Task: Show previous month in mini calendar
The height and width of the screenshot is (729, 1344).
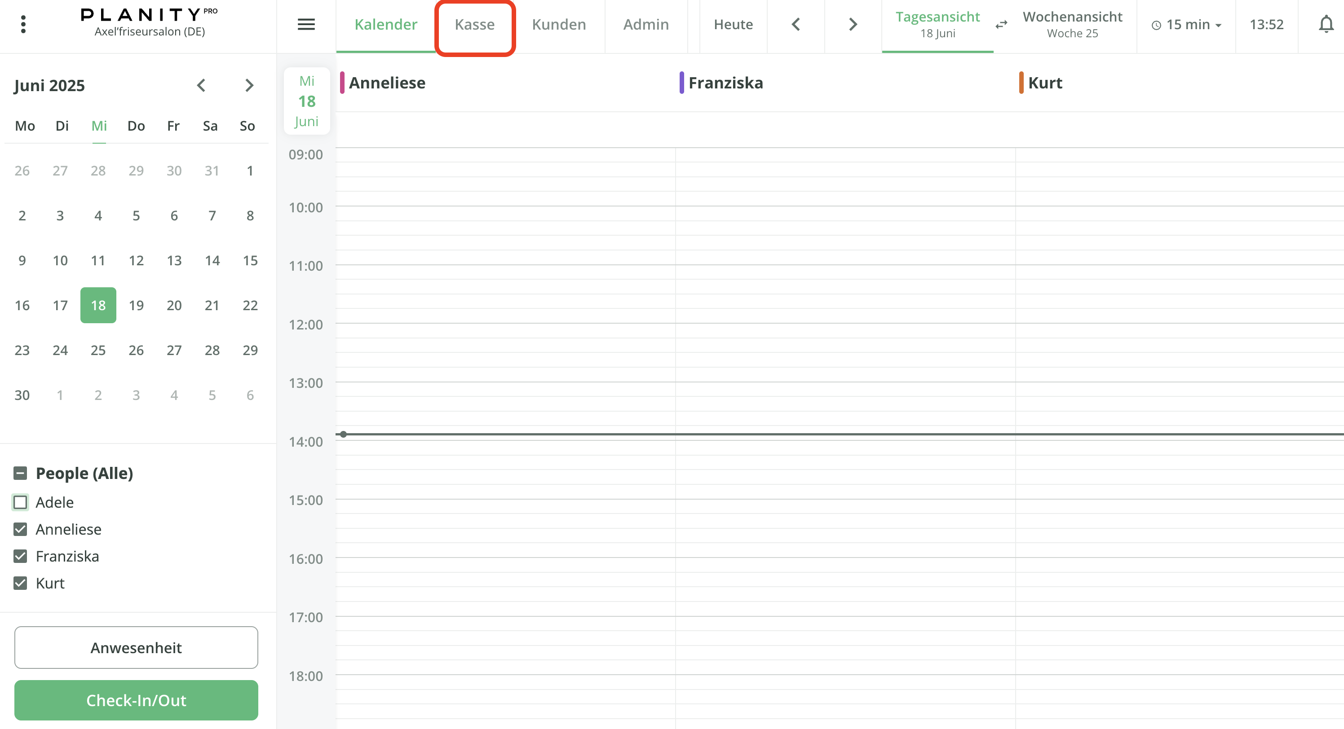Action: pos(201,85)
